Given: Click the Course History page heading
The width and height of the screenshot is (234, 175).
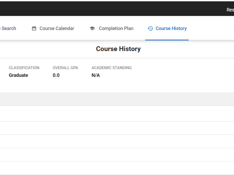Looking at the screenshot, I should point(118,49).
